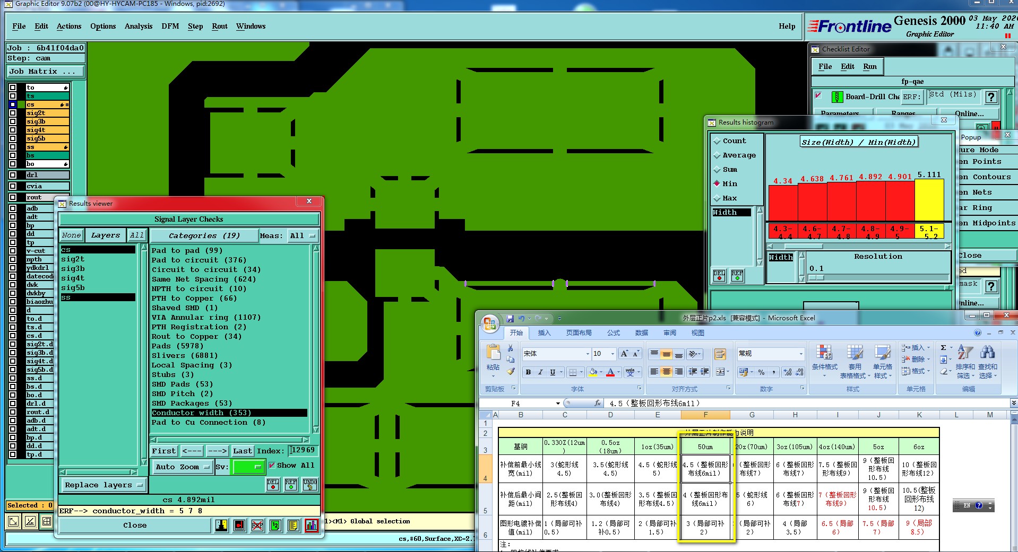Open the Meas All dropdown
Screen dimensions: 1018x552
(303, 235)
